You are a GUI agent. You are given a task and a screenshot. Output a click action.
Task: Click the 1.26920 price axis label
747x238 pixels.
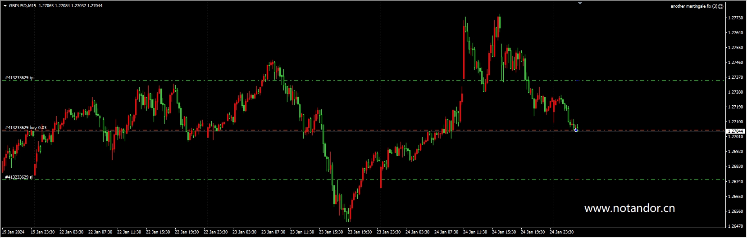coord(735,152)
